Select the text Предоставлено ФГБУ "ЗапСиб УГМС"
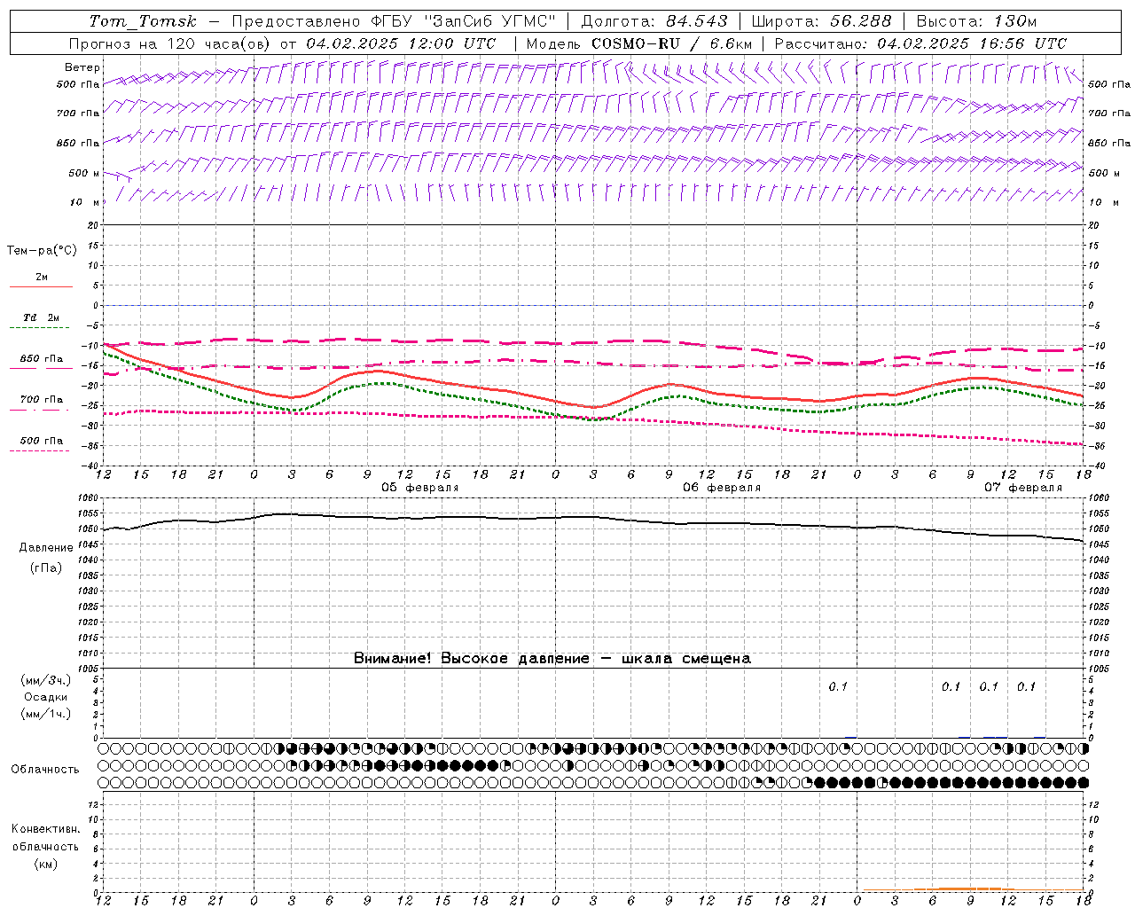 [x=393, y=21]
